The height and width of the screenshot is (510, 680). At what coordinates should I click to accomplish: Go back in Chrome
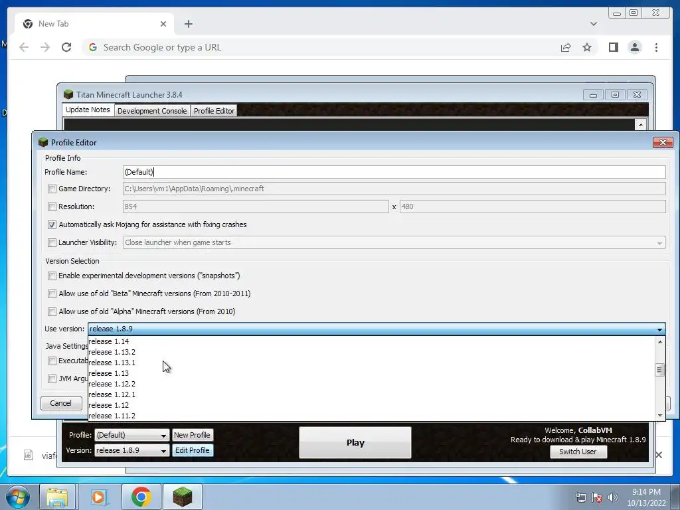click(x=24, y=47)
